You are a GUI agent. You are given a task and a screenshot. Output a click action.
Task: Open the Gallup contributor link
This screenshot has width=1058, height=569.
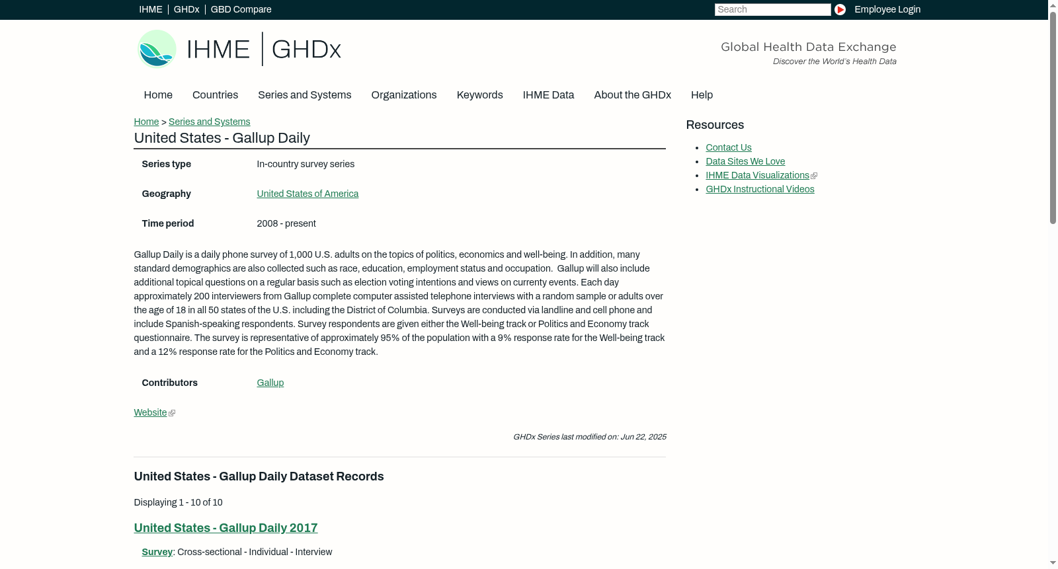(x=270, y=383)
